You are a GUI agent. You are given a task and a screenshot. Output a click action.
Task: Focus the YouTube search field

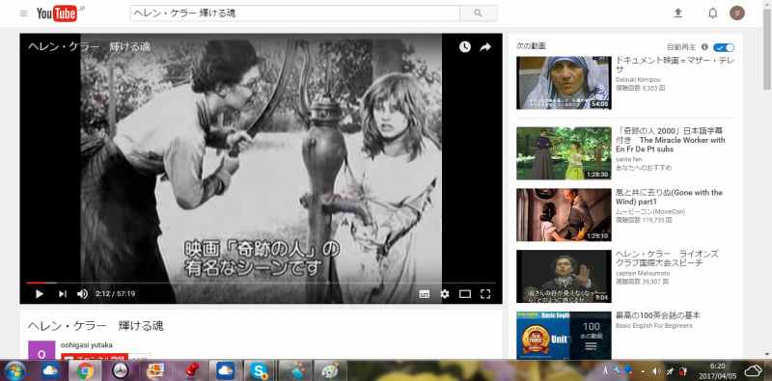295,14
